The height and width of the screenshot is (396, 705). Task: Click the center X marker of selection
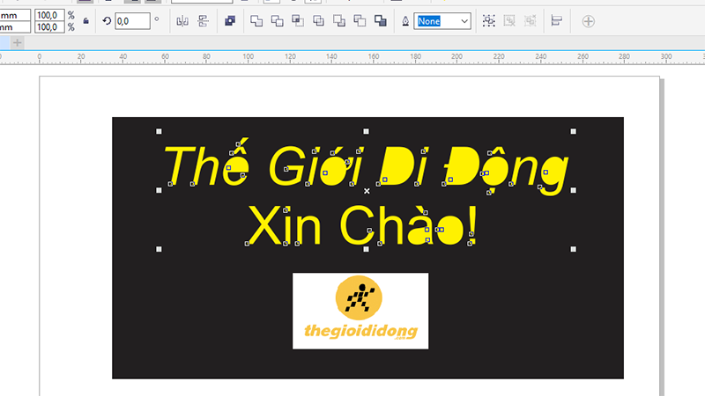pyautogui.click(x=367, y=191)
